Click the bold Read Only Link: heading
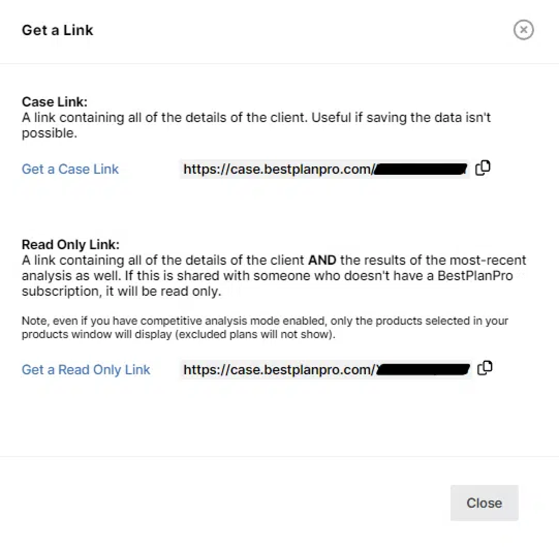The image size is (559, 547). pyautogui.click(x=71, y=245)
